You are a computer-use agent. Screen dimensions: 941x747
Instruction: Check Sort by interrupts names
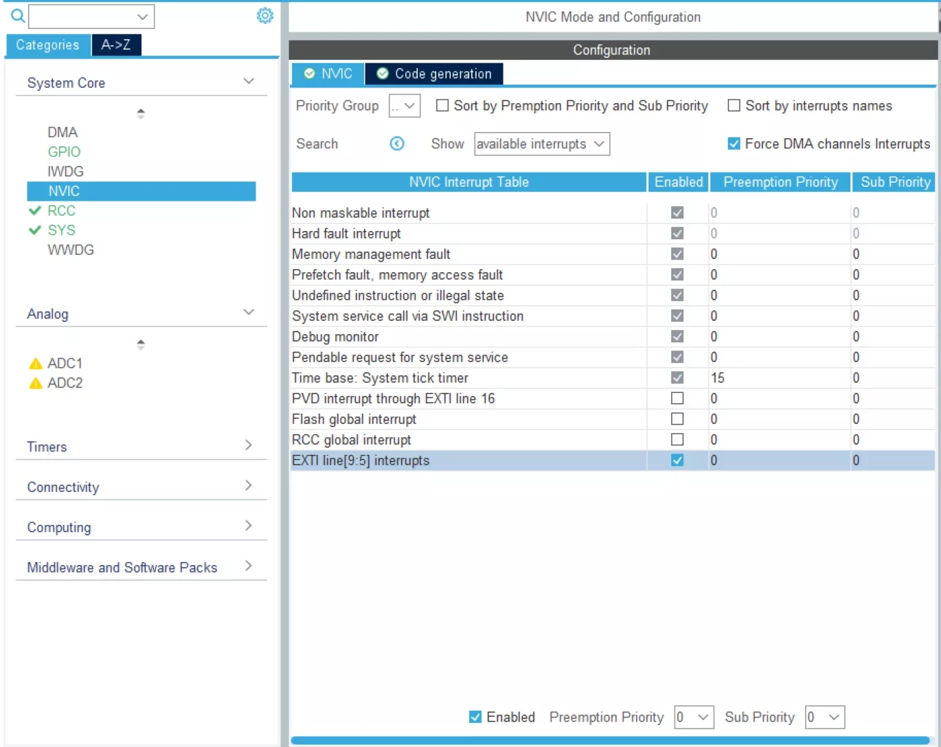click(734, 106)
